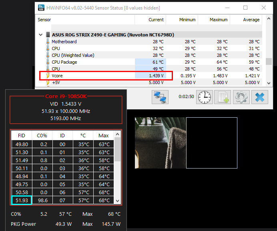Click the HWiNFO64 network remote sensors icon
Screen dimensions: 277x231
(x=160, y=97)
